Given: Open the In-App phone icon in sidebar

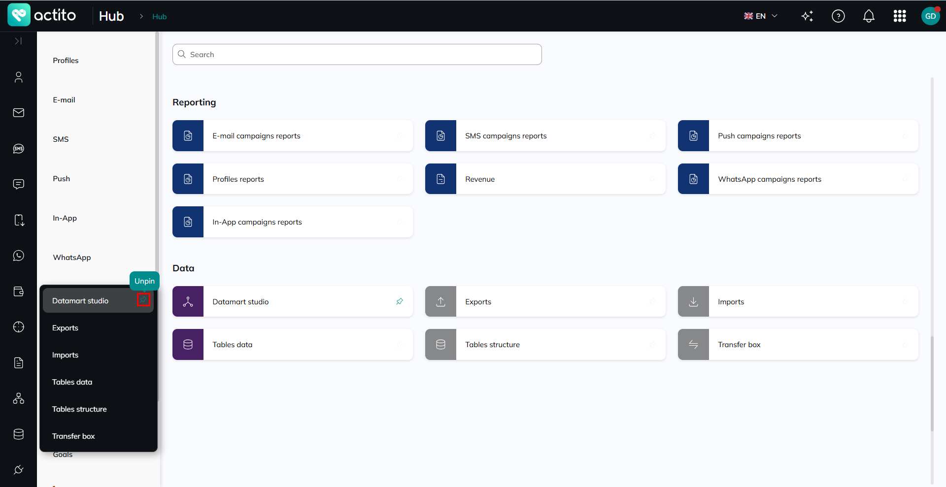Looking at the screenshot, I should [18, 220].
